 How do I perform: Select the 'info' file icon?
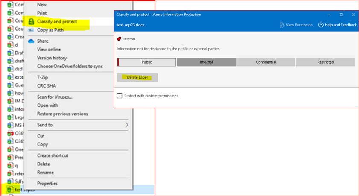[10, 109]
